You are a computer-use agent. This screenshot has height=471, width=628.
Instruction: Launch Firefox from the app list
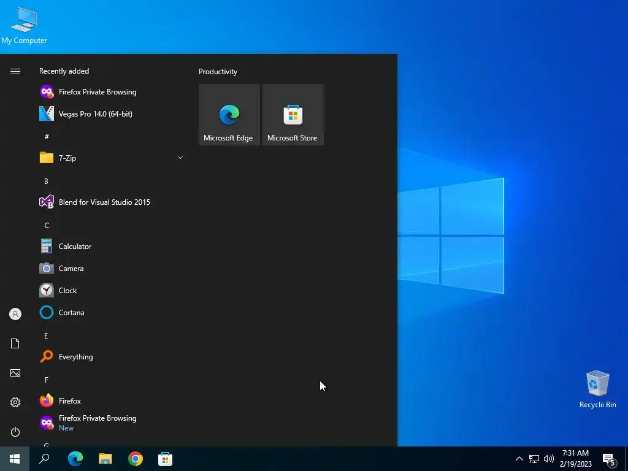pos(112,401)
